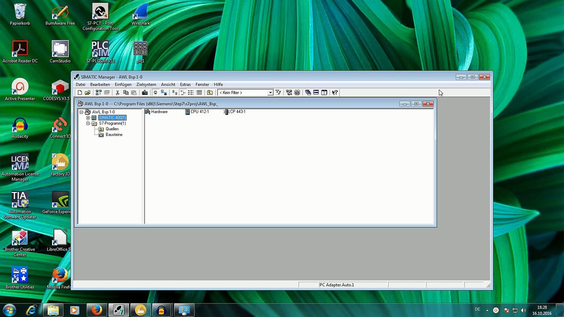This screenshot has width=564, height=317.
Task: Open the Kein Filter dropdown
Action: coord(270,92)
